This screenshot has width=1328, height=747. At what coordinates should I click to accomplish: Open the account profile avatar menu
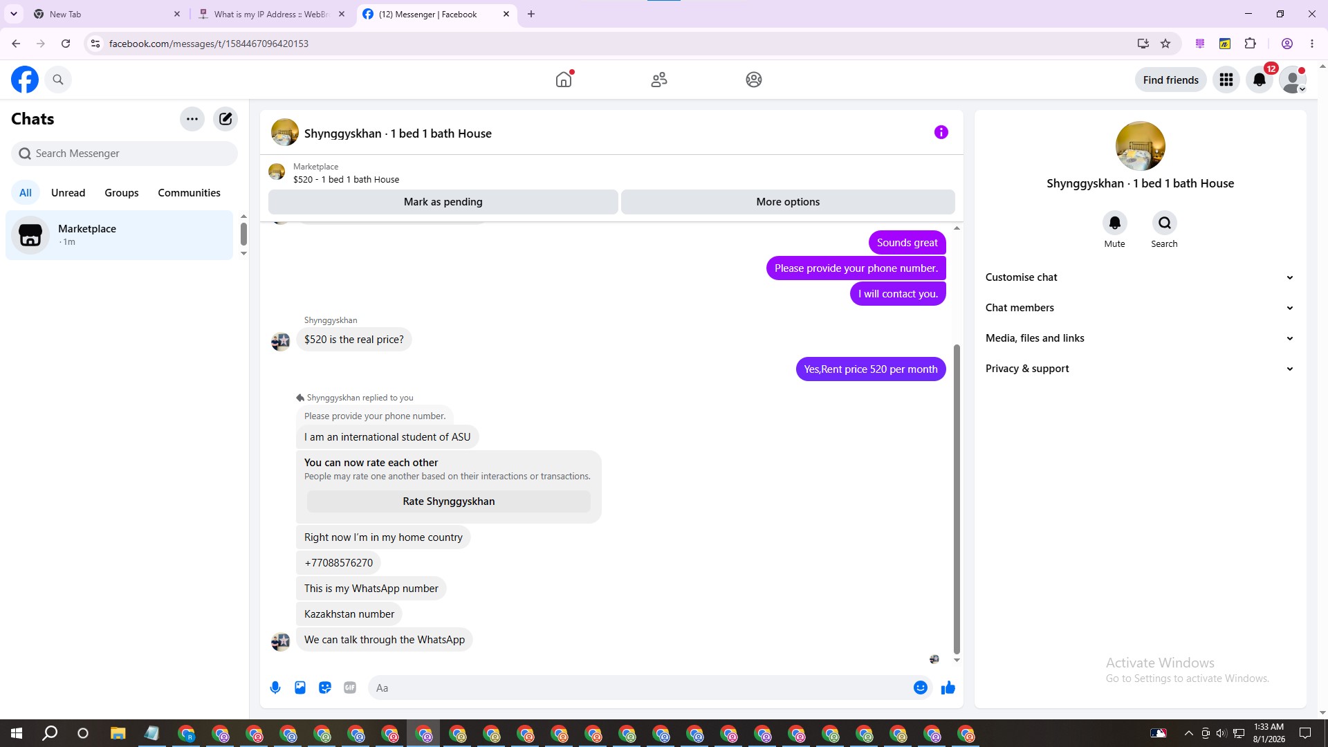tap(1293, 80)
